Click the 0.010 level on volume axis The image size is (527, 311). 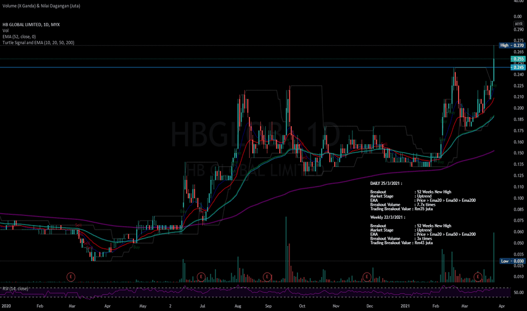click(519, 277)
